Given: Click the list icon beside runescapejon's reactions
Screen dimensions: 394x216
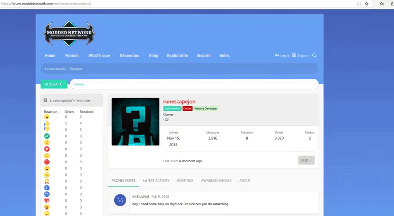Looking at the screenshot, I should point(45,100).
